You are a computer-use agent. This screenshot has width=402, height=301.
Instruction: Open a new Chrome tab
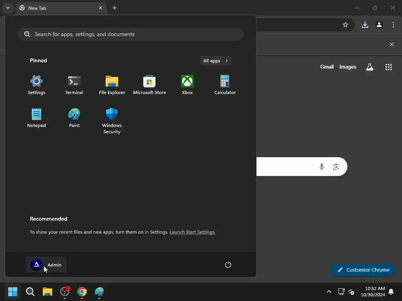115,8
